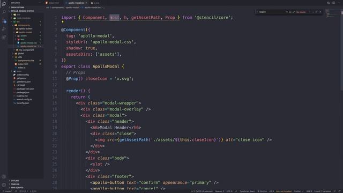Screen dimensions: 343x193
Task: Expand the apollo-button folder
Action: click(x=26, y=28)
